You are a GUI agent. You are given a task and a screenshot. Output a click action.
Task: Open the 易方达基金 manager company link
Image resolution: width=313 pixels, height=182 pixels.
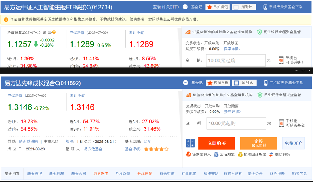93,149
